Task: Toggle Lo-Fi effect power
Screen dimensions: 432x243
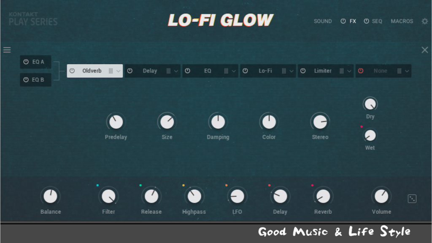Action: 245,71
